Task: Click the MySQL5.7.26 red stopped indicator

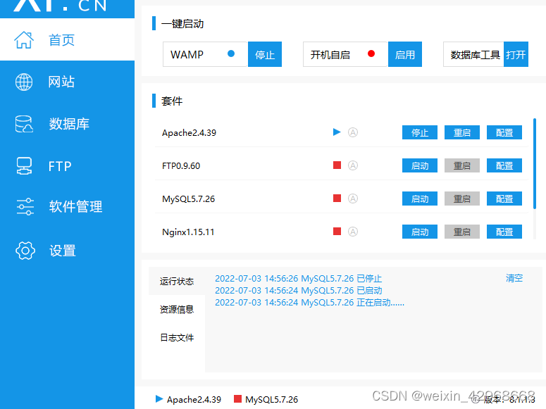Action: click(337, 198)
